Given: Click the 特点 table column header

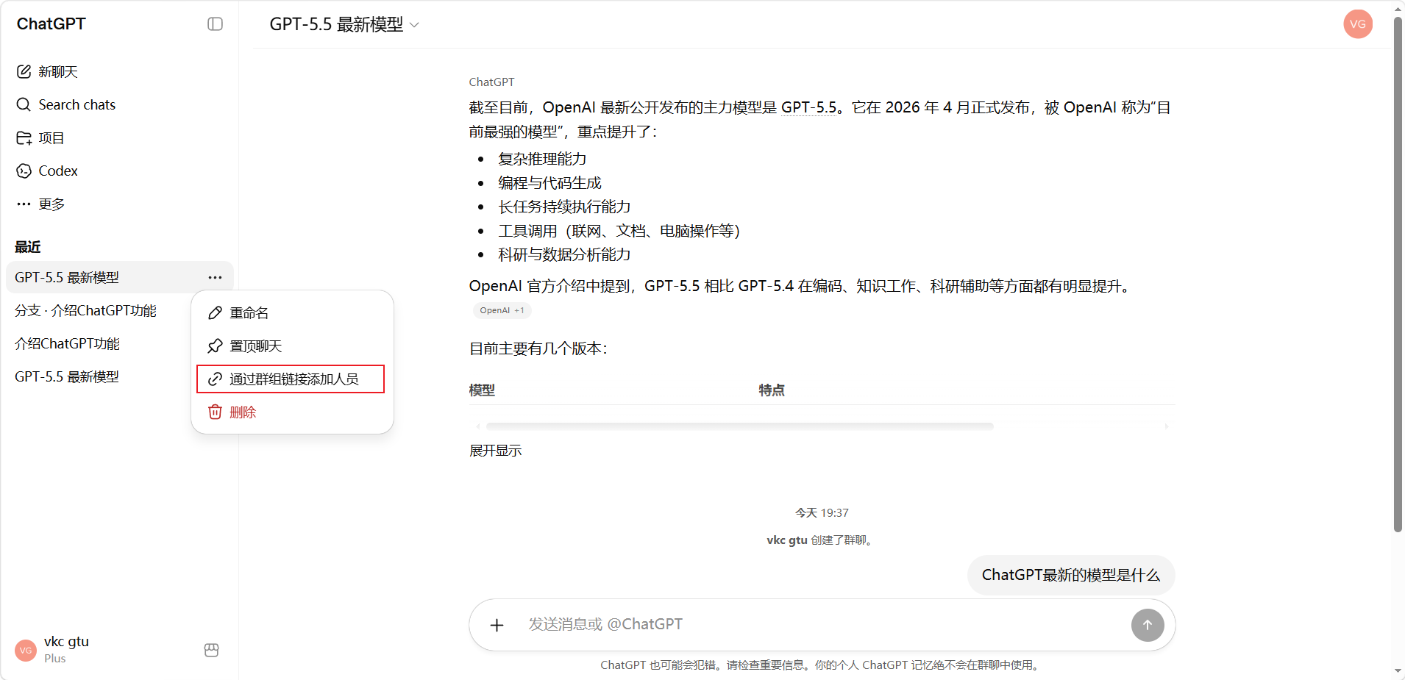Looking at the screenshot, I should 772,390.
